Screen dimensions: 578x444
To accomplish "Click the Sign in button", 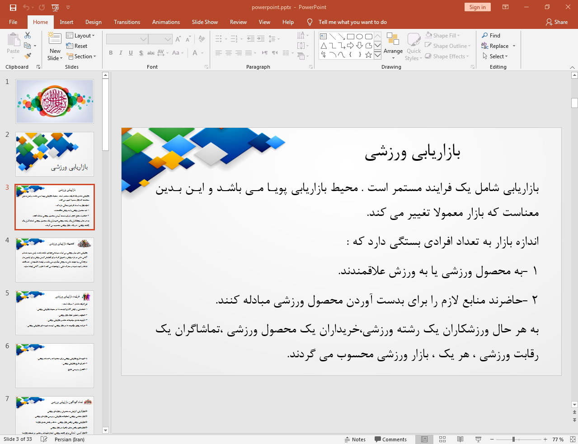I will (477, 7).
